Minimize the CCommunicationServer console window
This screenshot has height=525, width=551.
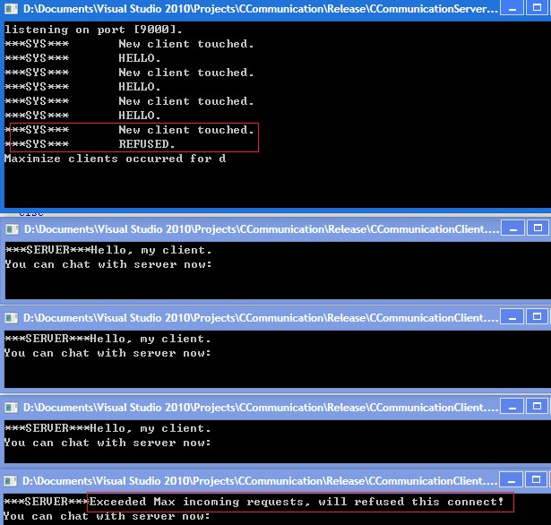[x=513, y=9]
